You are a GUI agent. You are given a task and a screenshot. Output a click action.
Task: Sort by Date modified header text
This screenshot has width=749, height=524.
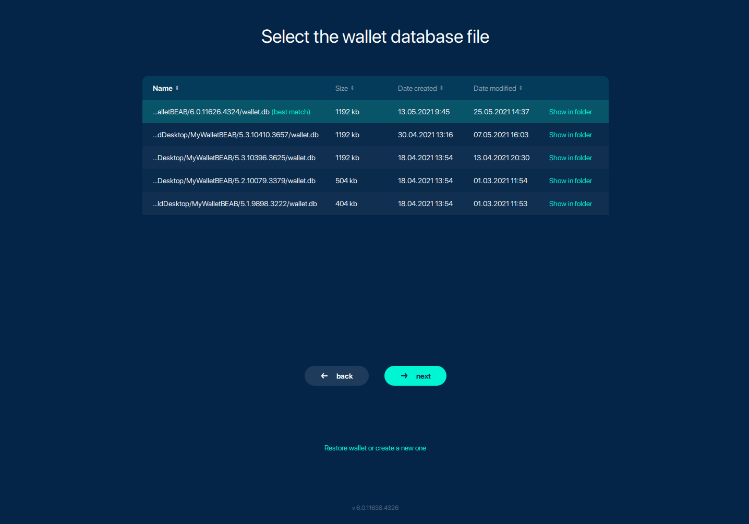pos(494,88)
